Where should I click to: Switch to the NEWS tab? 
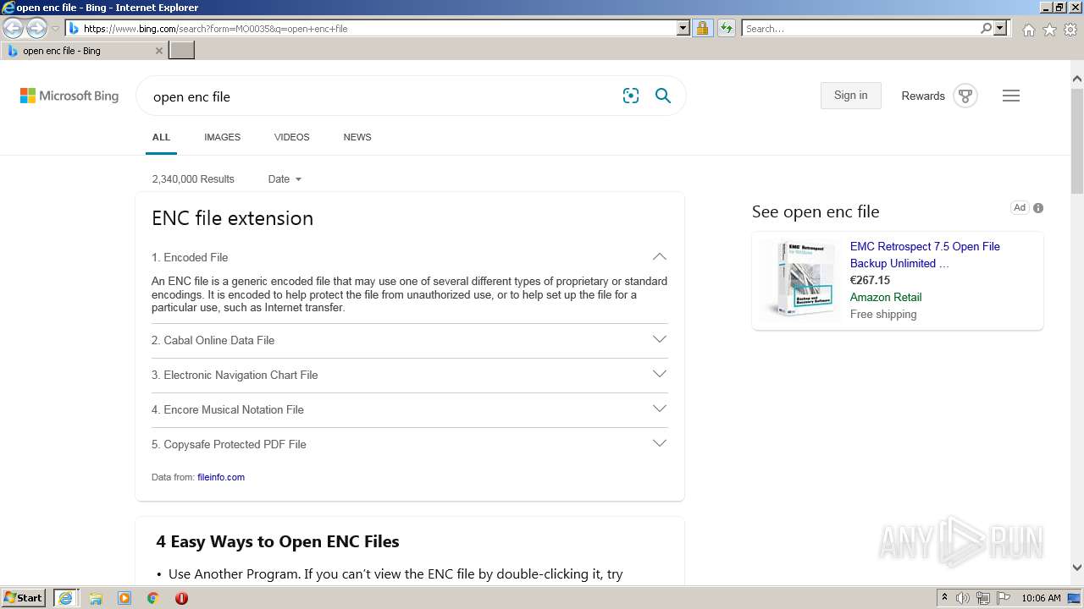357,137
